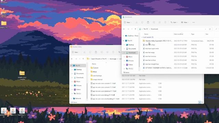
Task: Open the address bar history dropdown in Downloads window
Action: tap(205, 29)
